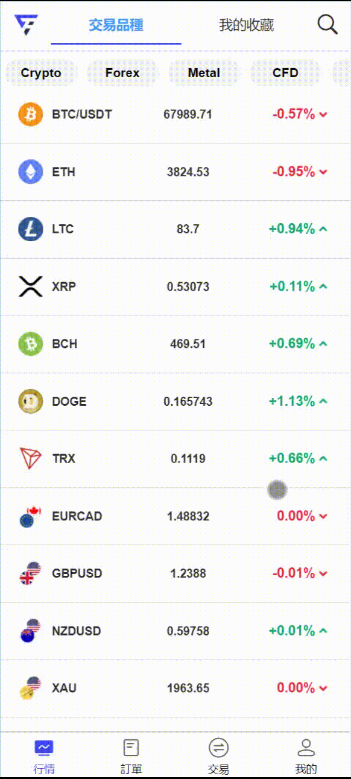351x779 pixels.
Task: Open the TRX Tron icon
Action: pyautogui.click(x=31, y=459)
